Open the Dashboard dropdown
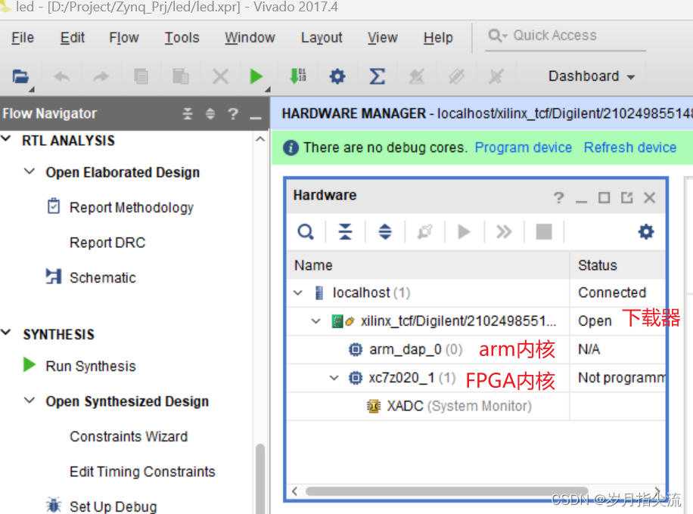 (592, 76)
